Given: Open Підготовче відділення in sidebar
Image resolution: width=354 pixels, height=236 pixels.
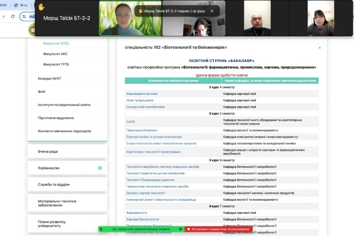Looking at the screenshot, I should point(56,118).
